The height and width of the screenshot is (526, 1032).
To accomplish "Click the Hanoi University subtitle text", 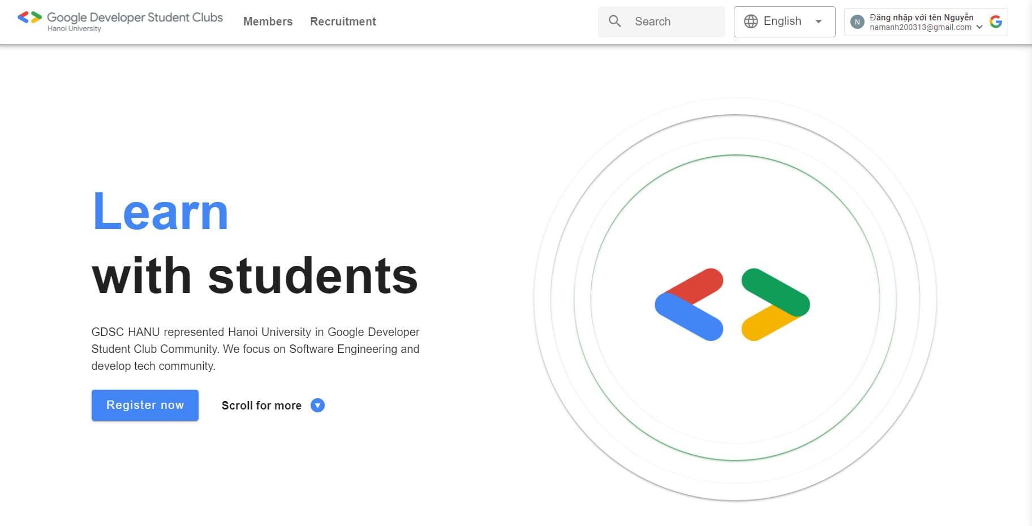I will pyautogui.click(x=74, y=29).
